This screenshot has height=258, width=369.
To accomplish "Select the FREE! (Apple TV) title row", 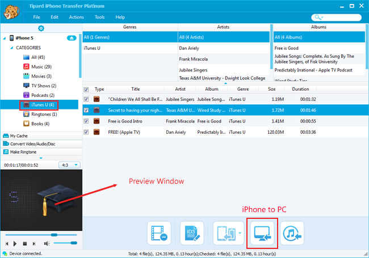I will [226, 132].
